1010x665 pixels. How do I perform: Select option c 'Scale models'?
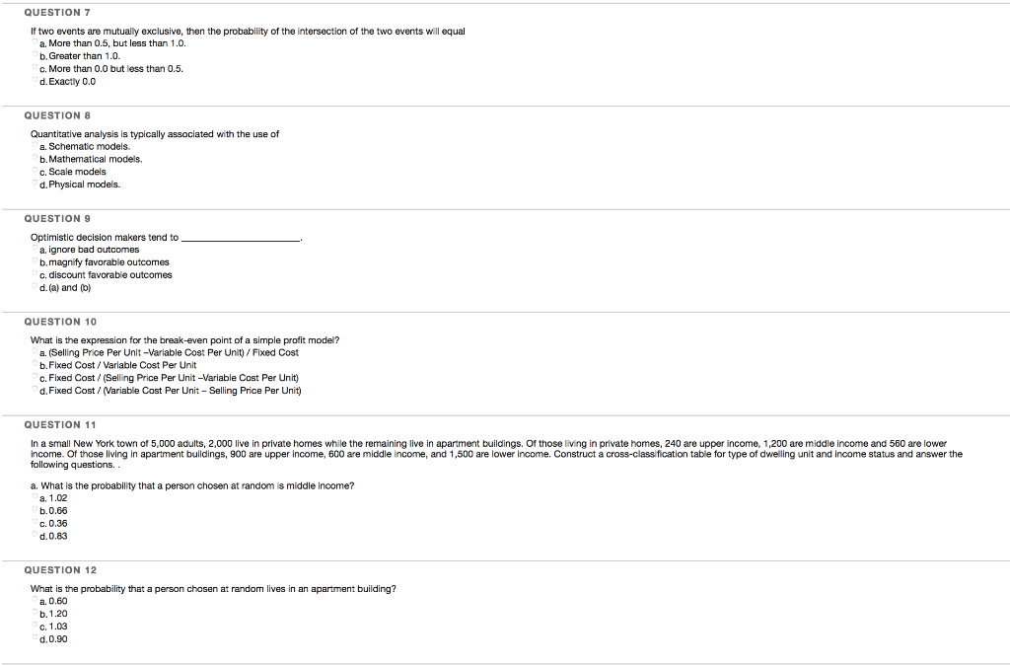(x=33, y=172)
